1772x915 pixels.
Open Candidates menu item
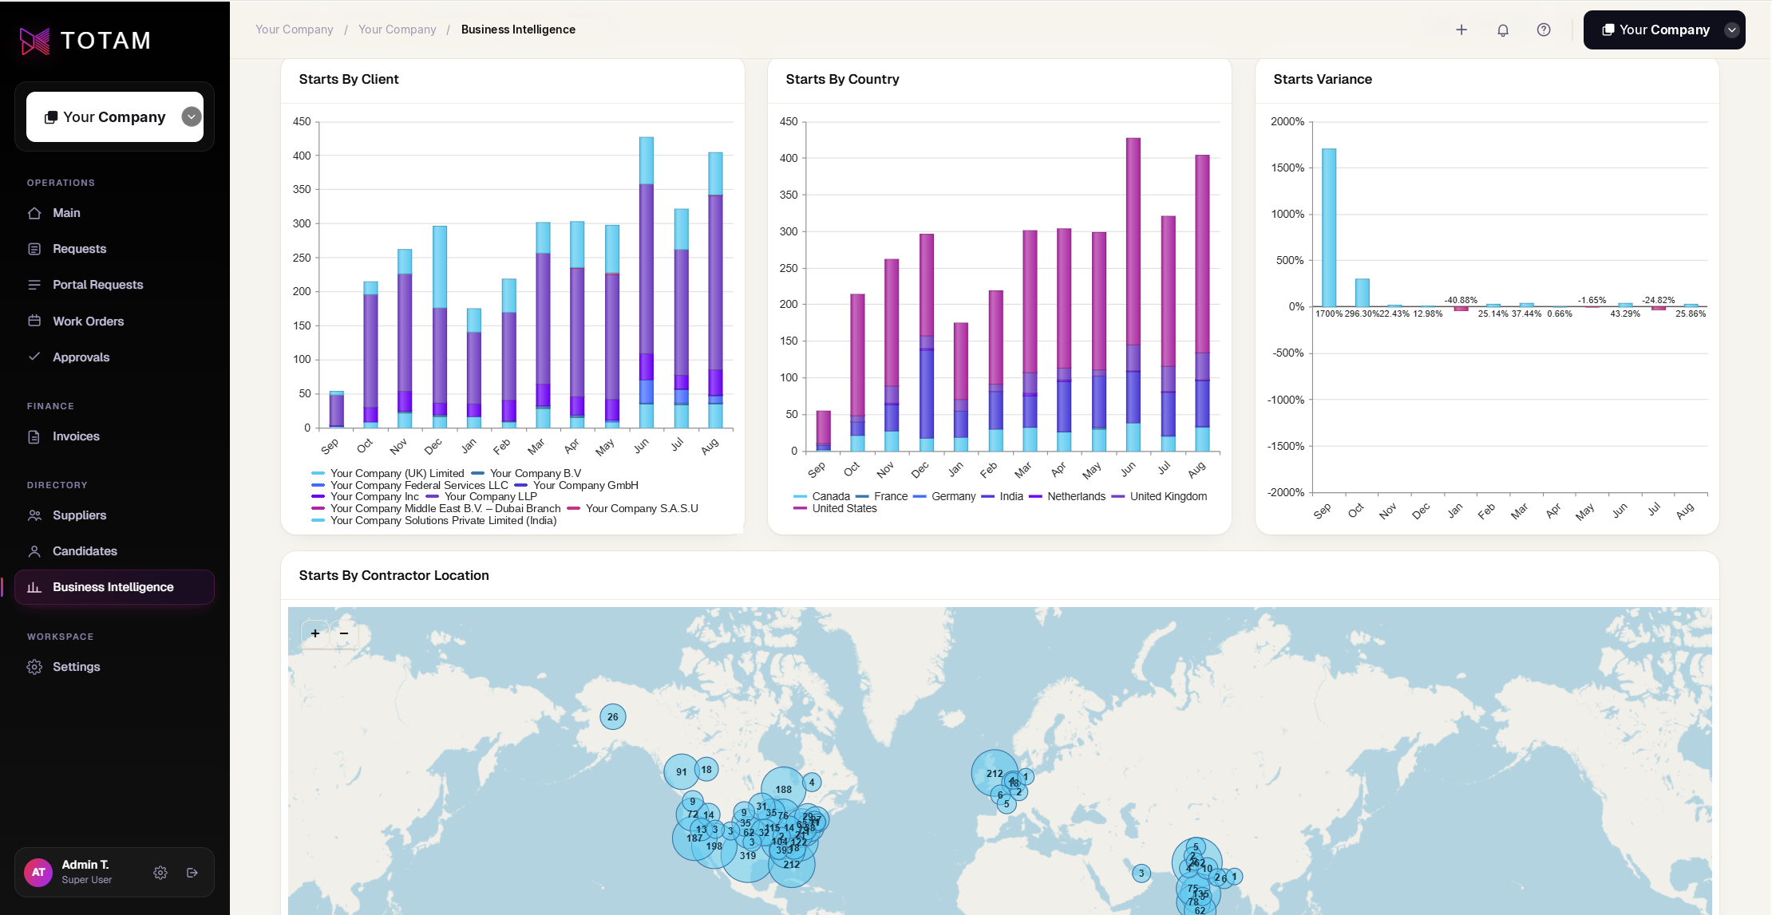click(114, 551)
